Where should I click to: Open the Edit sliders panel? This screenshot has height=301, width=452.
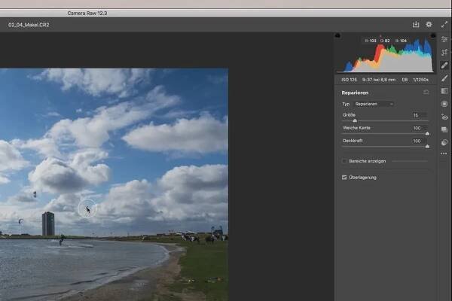click(x=444, y=39)
